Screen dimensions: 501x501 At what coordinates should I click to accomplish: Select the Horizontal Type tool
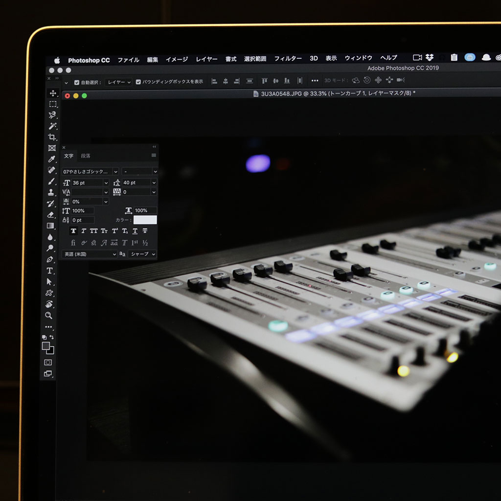click(50, 271)
